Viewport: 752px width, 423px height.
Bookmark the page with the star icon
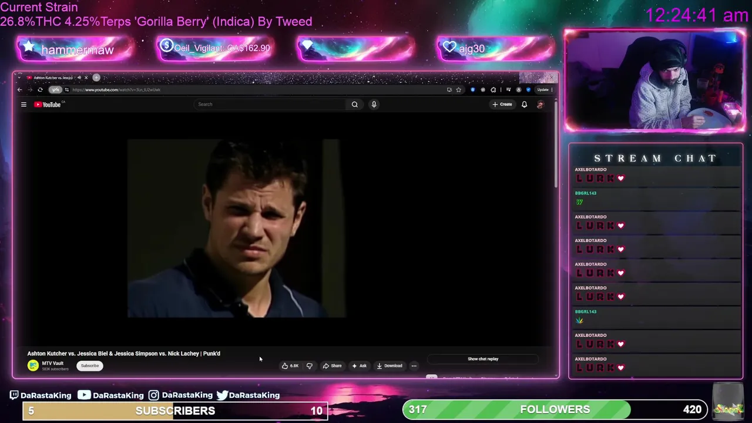[x=458, y=90]
